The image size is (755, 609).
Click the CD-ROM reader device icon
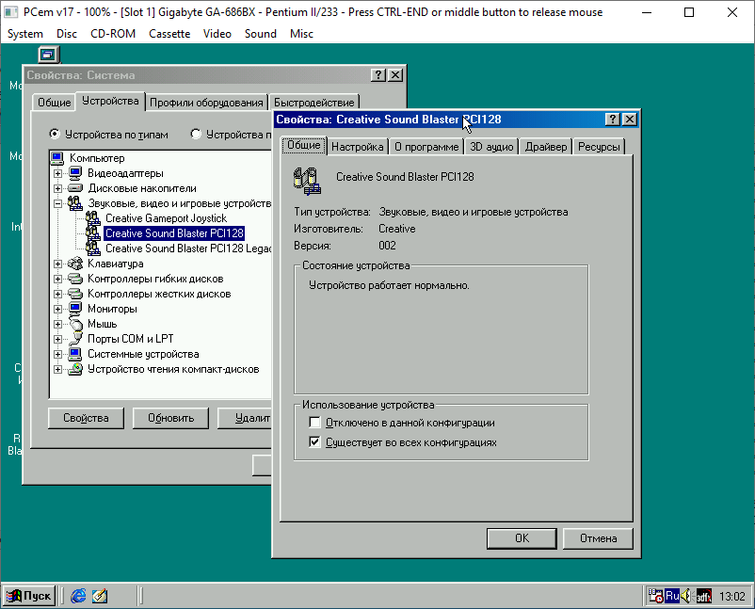pyautogui.click(x=75, y=369)
